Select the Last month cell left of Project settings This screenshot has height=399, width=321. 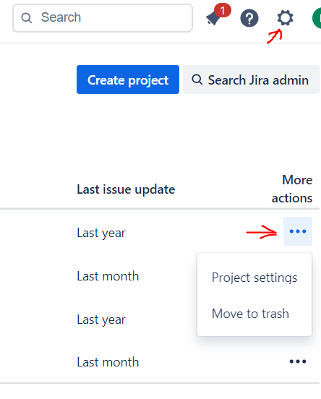click(x=108, y=276)
